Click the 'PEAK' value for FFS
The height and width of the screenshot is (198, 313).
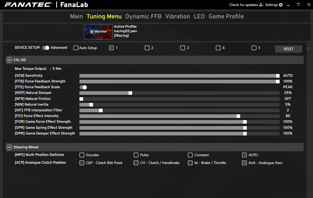coord(288,87)
